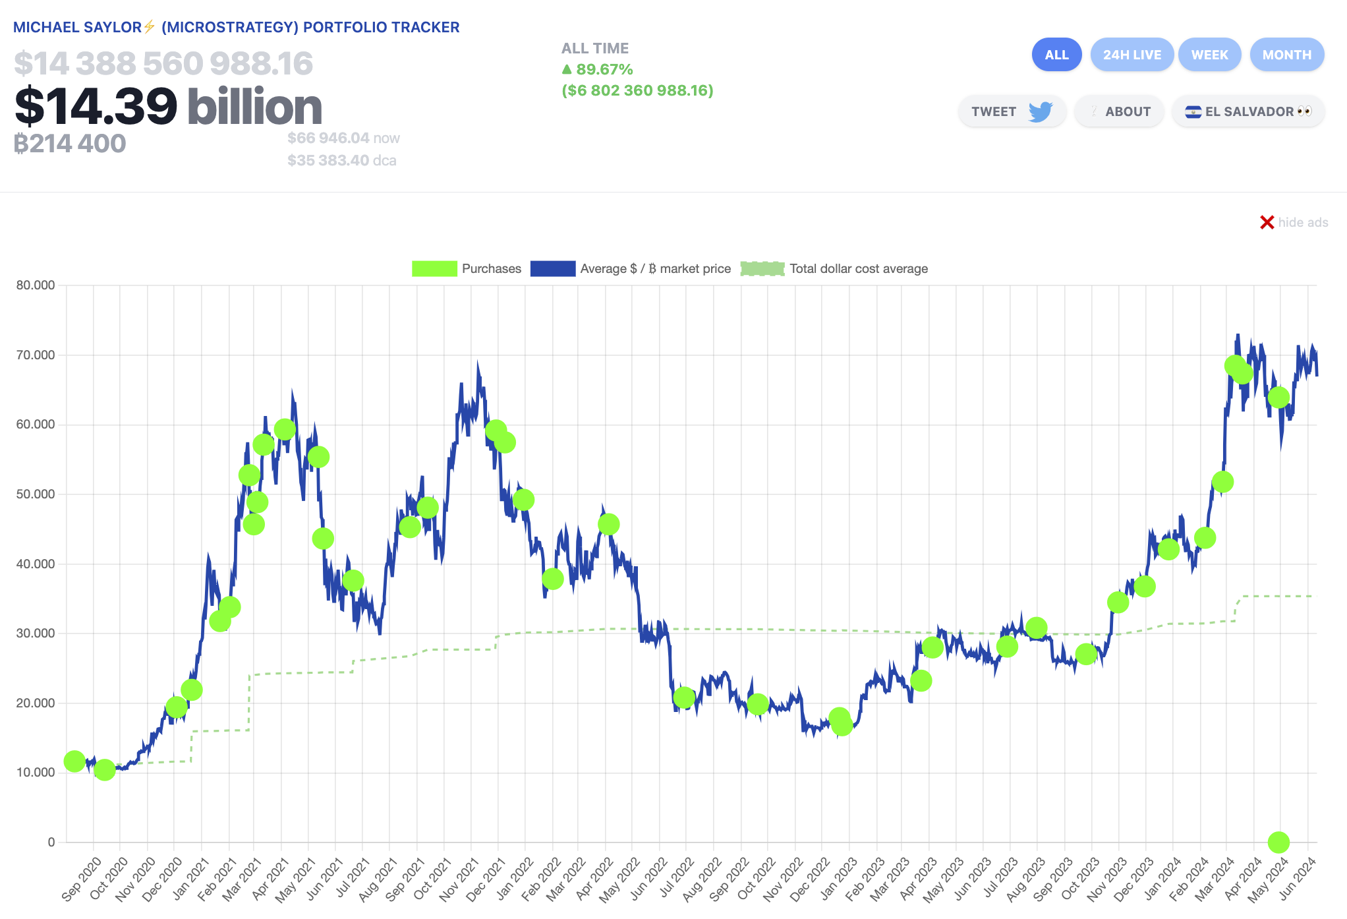This screenshot has height=919, width=1347.
Task: Click the purchase dot near Jul 2022 at 20.000
Action: click(x=684, y=697)
